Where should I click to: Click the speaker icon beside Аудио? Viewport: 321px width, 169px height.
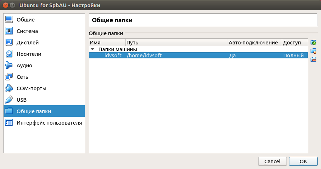coord(9,66)
